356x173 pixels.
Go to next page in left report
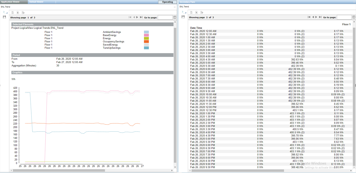(137, 17)
